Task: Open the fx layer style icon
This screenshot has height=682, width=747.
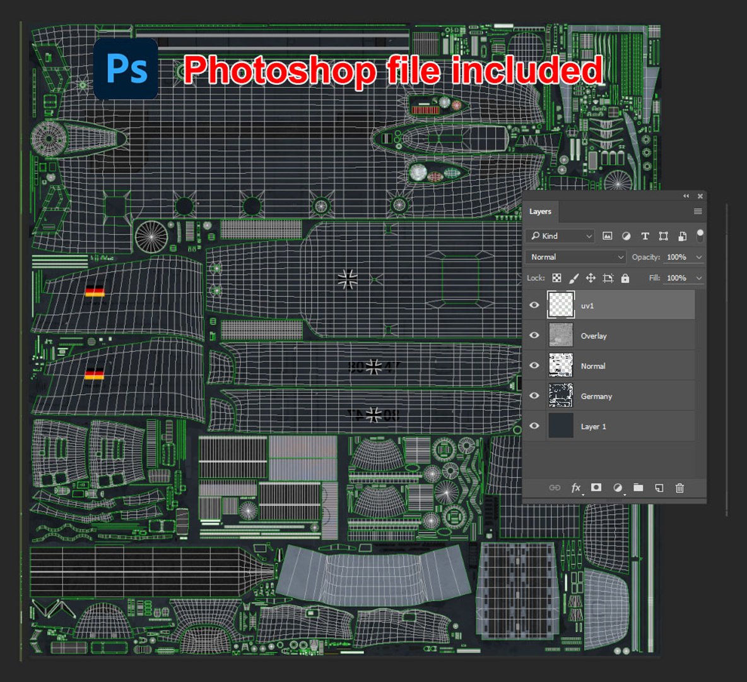Action: pos(576,488)
